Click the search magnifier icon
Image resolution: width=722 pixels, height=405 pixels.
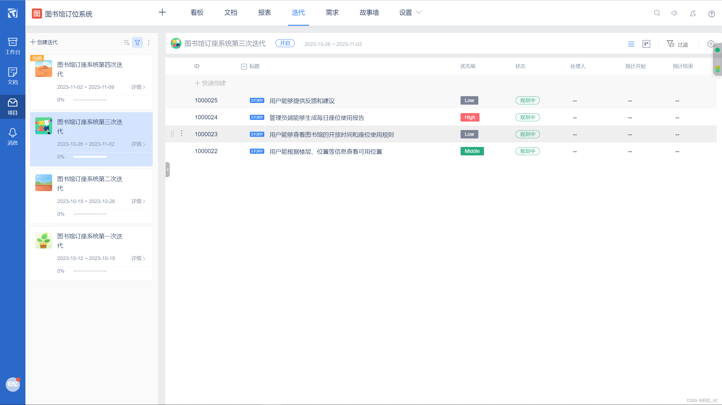pyautogui.click(x=657, y=13)
